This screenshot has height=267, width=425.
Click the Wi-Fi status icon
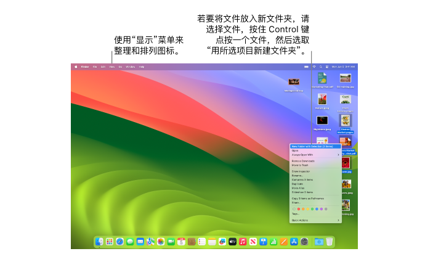[x=314, y=67]
